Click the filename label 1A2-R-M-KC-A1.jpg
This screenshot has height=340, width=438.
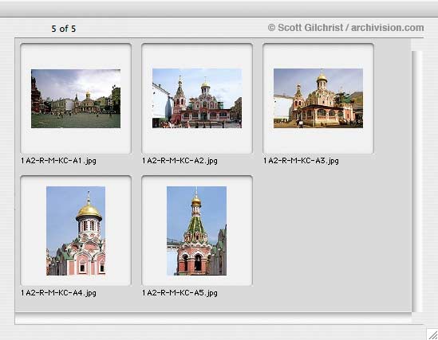pos(58,161)
